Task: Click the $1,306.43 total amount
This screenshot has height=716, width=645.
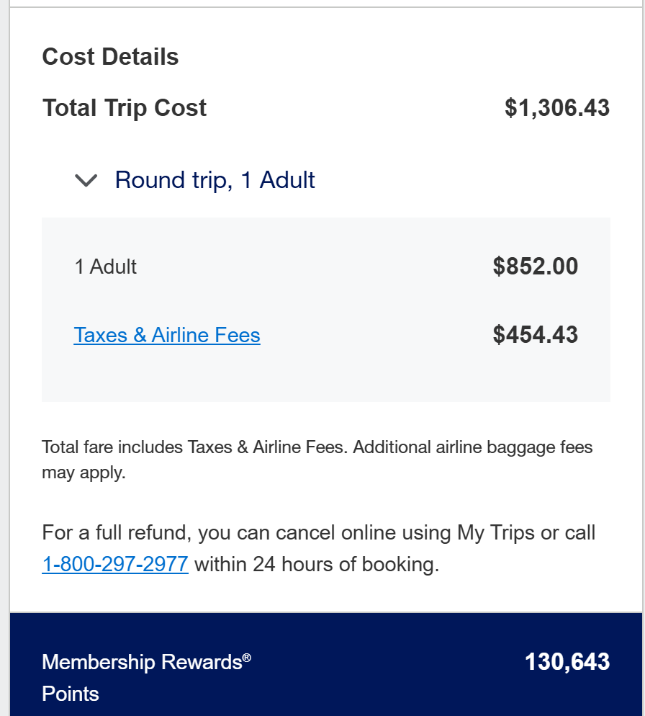Action: (557, 108)
